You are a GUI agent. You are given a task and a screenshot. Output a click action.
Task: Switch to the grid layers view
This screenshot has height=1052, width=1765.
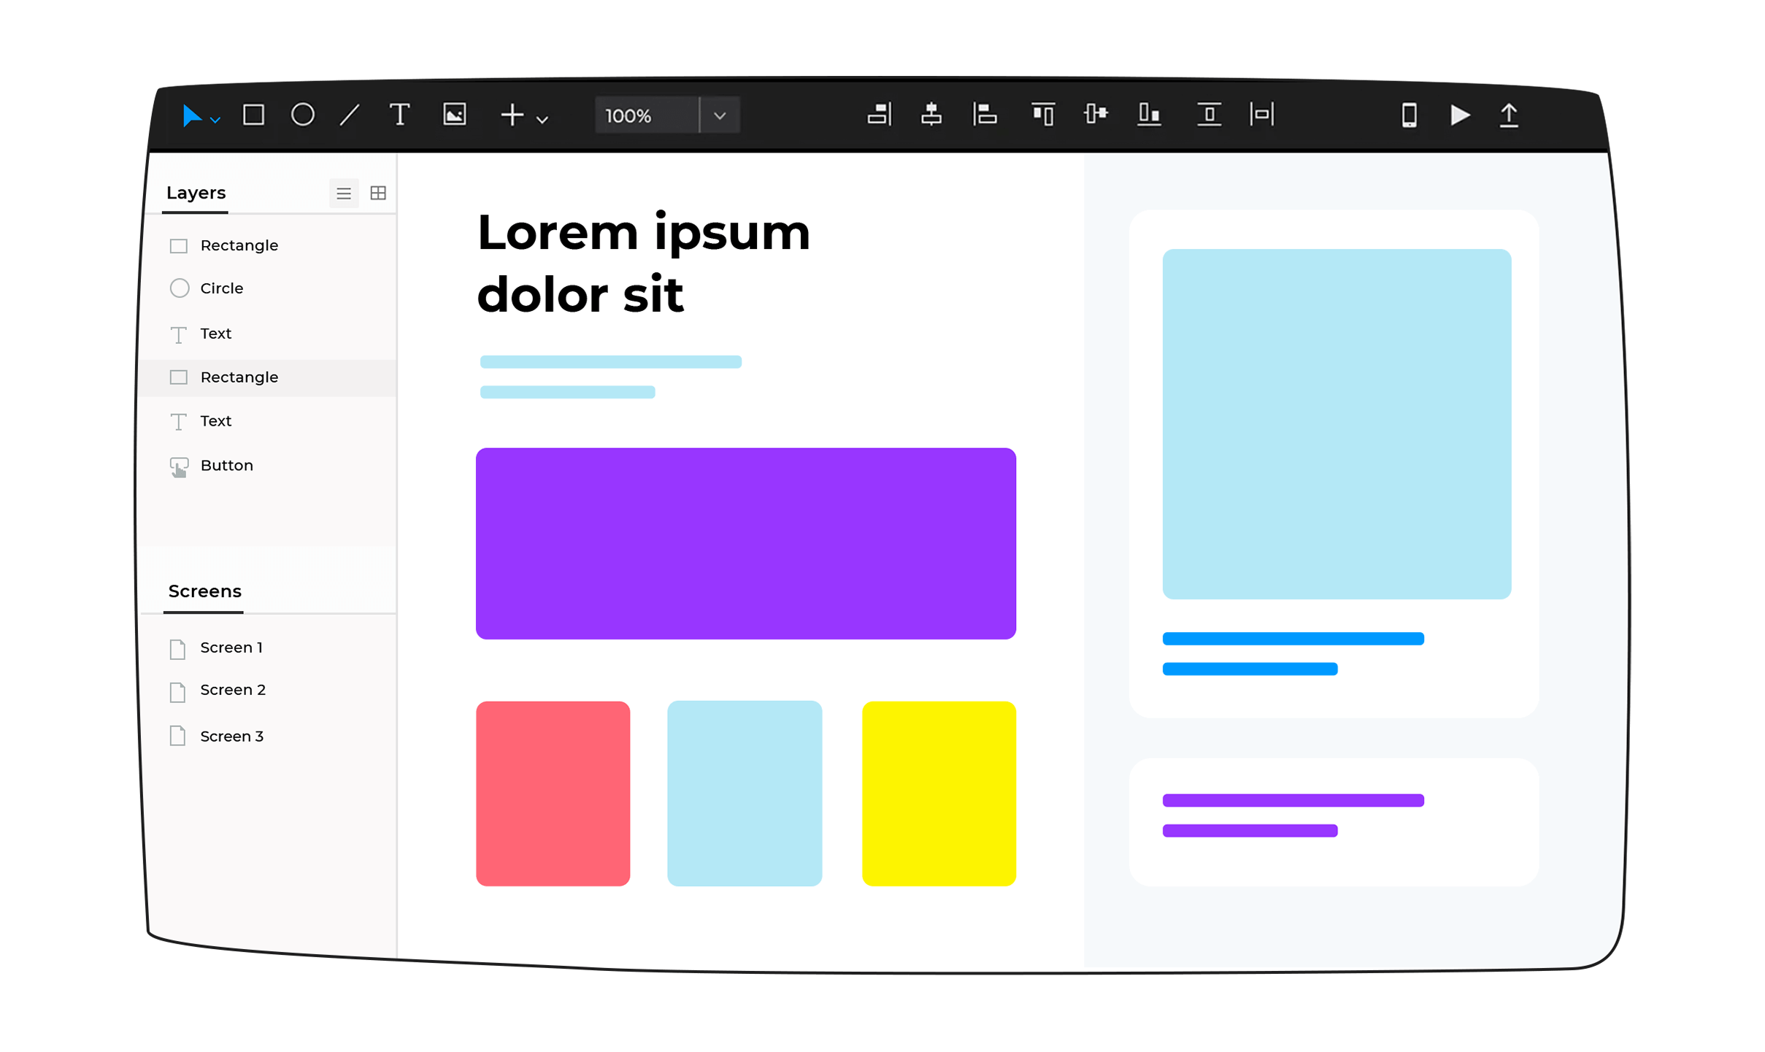click(x=377, y=193)
